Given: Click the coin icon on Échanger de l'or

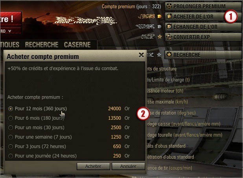Looking at the screenshot, I should [x=169, y=27].
